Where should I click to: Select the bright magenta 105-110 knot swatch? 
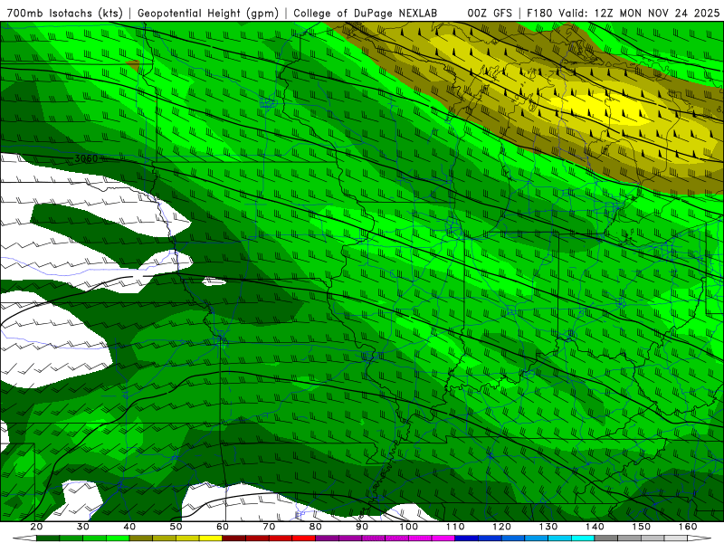point(443,538)
